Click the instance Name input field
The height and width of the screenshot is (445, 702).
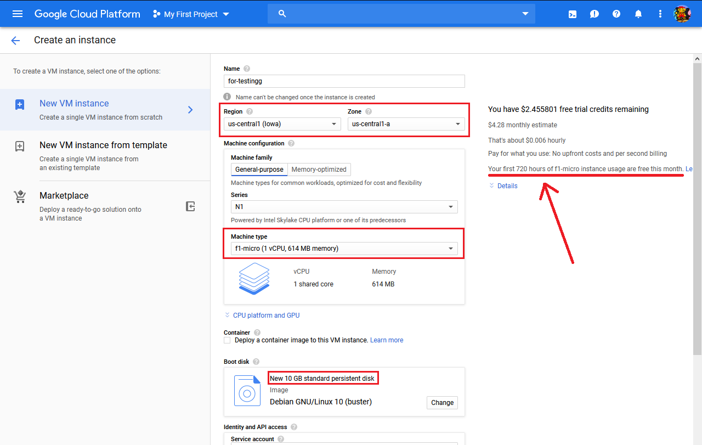point(344,81)
